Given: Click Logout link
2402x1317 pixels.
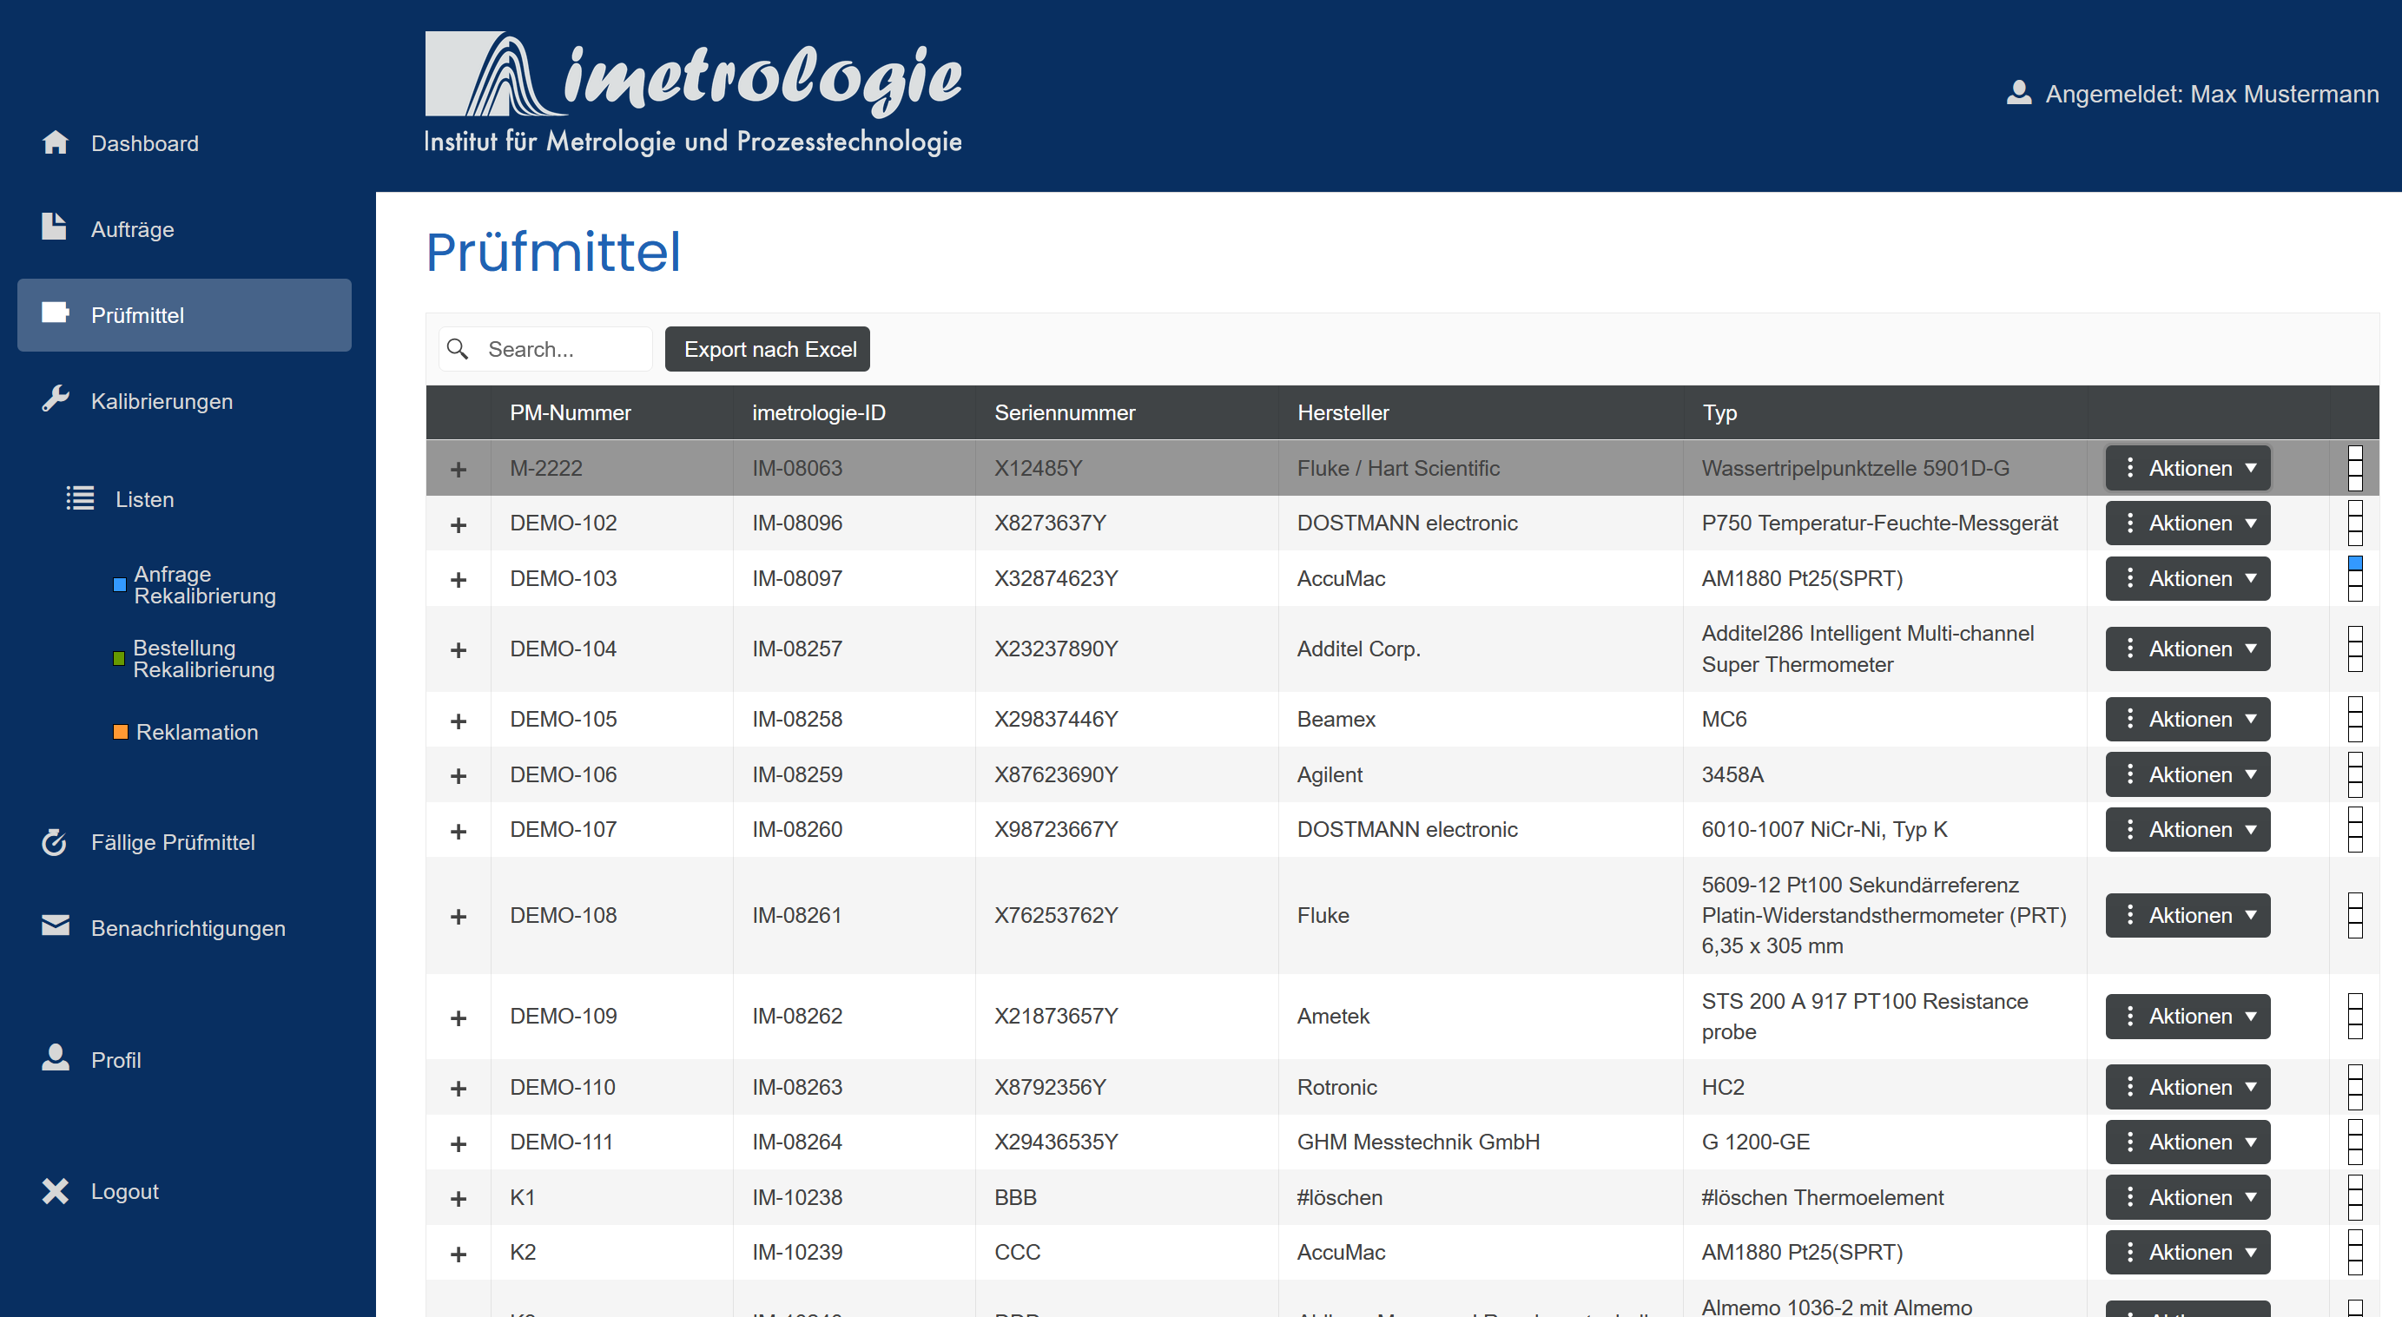Looking at the screenshot, I should click(125, 1191).
